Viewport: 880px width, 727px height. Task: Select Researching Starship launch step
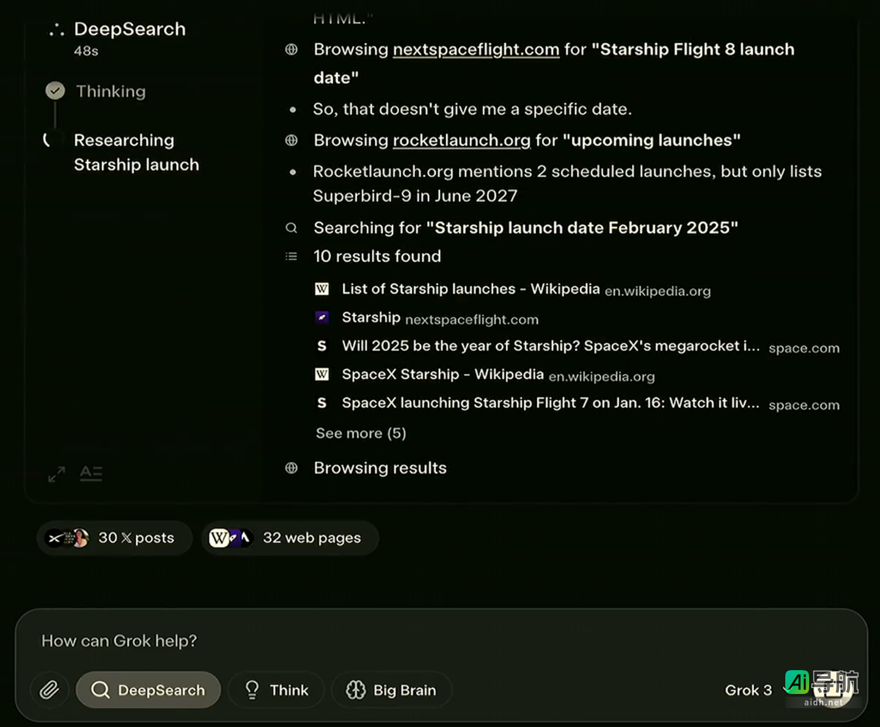click(136, 152)
